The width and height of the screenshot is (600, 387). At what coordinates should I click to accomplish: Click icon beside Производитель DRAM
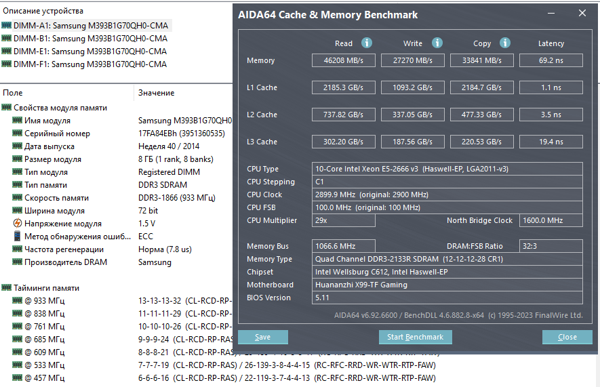pyautogui.click(x=17, y=262)
